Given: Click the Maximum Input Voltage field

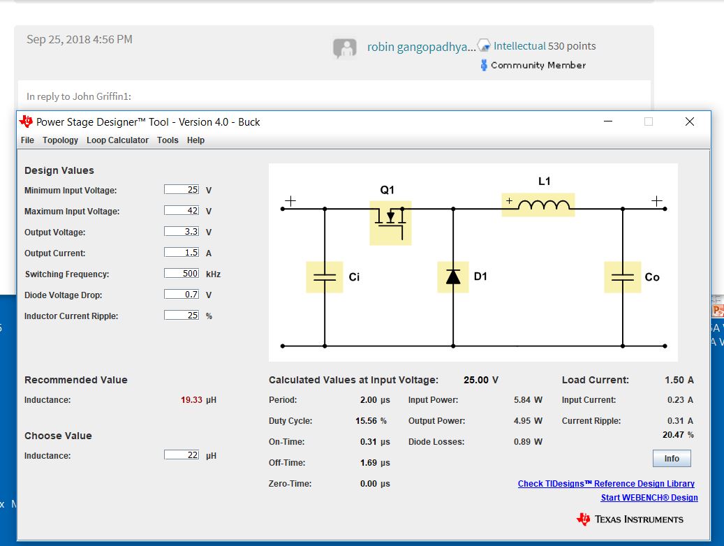Looking at the screenshot, I should (182, 210).
